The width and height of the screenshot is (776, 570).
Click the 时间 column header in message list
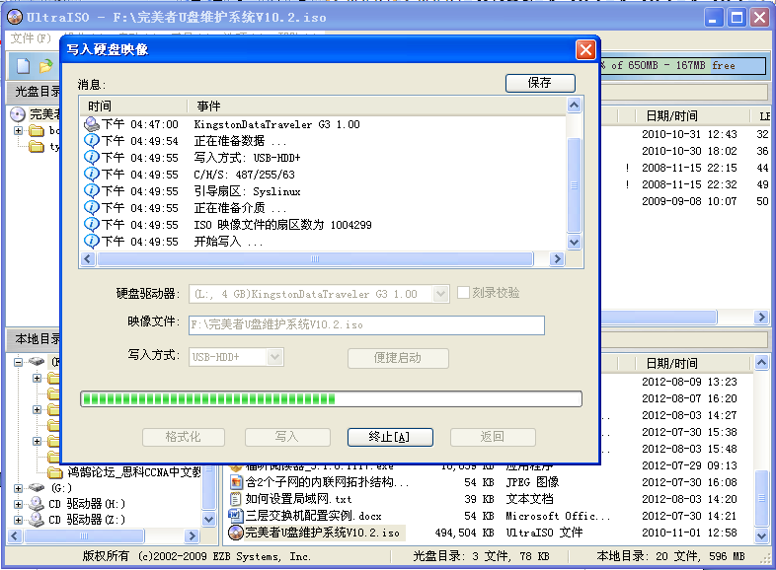tap(133, 106)
